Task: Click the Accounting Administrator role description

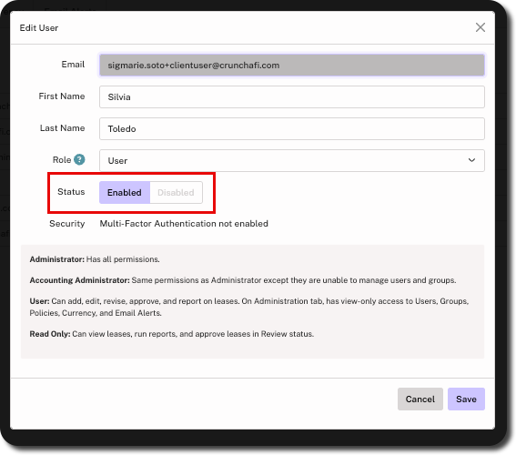Action: (x=243, y=280)
